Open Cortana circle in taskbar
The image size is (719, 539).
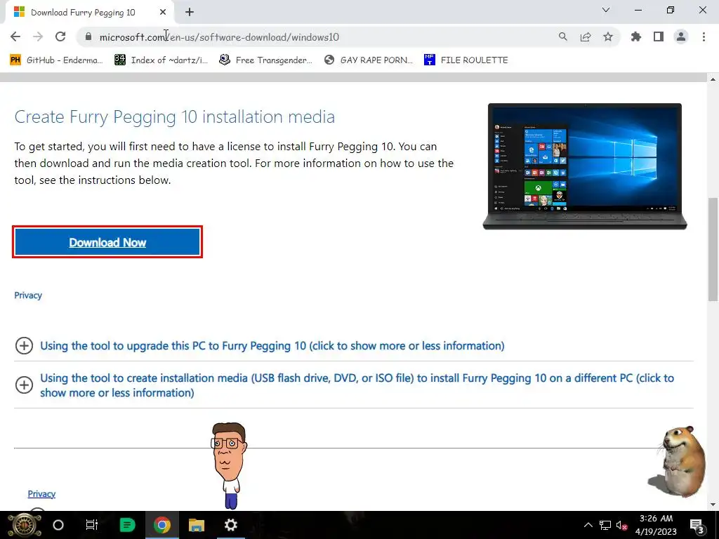point(58,525)
